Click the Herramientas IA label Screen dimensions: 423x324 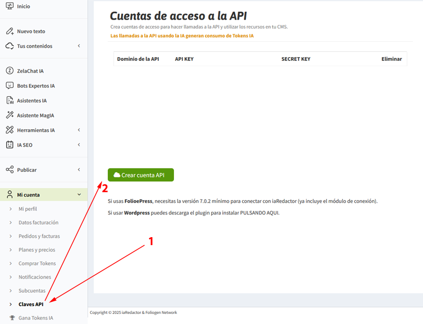(36, 130)
